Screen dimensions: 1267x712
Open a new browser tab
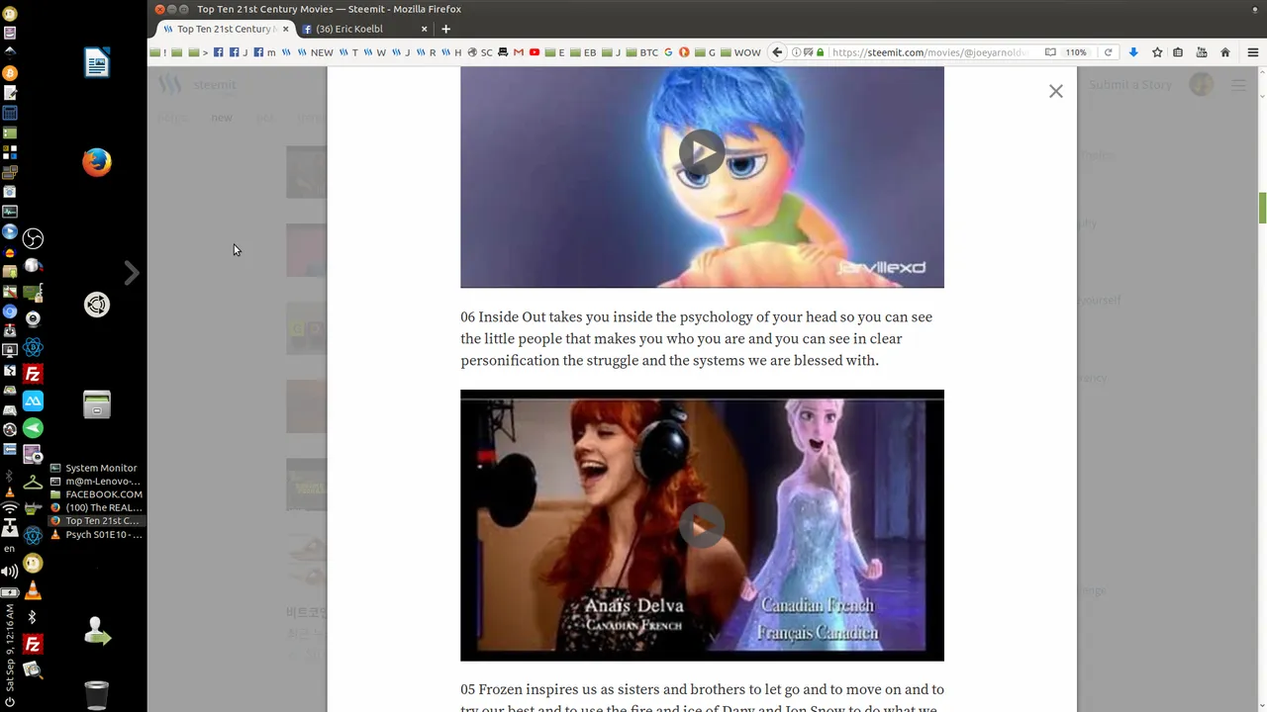pyautogui.click(x=445, y=29)
